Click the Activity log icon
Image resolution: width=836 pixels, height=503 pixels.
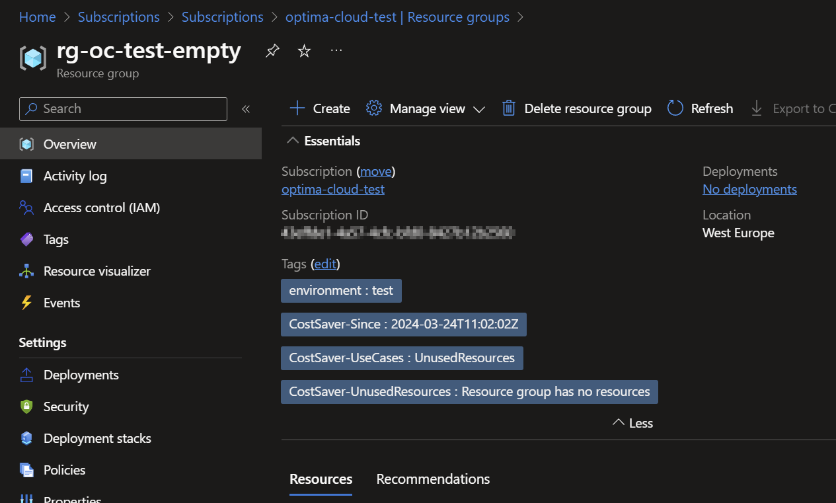tap(26, 176)
